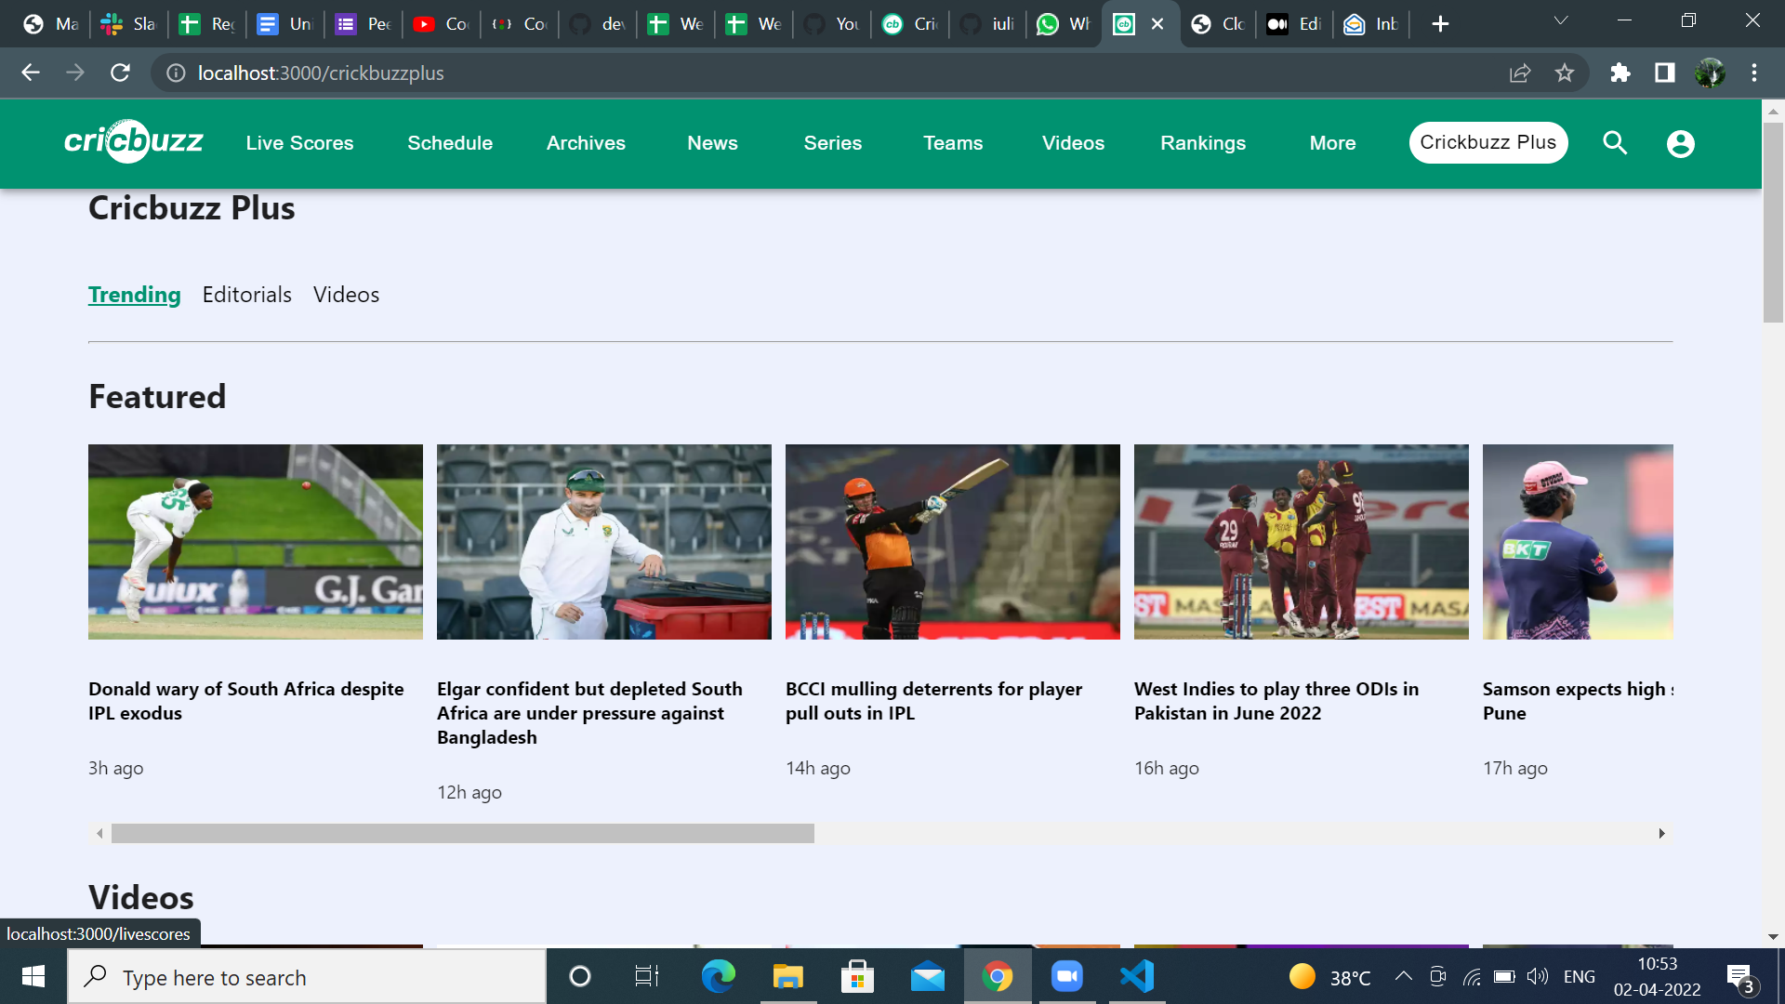Open the browser extensions puzzle icon
This screenshot has width=1785, height=1004.
pos(1620,73)
